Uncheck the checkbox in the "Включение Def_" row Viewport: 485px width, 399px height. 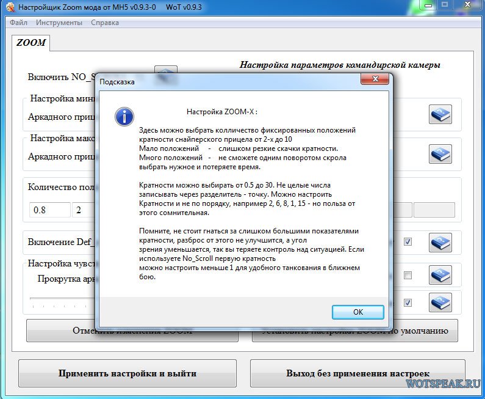pos(408,242)
